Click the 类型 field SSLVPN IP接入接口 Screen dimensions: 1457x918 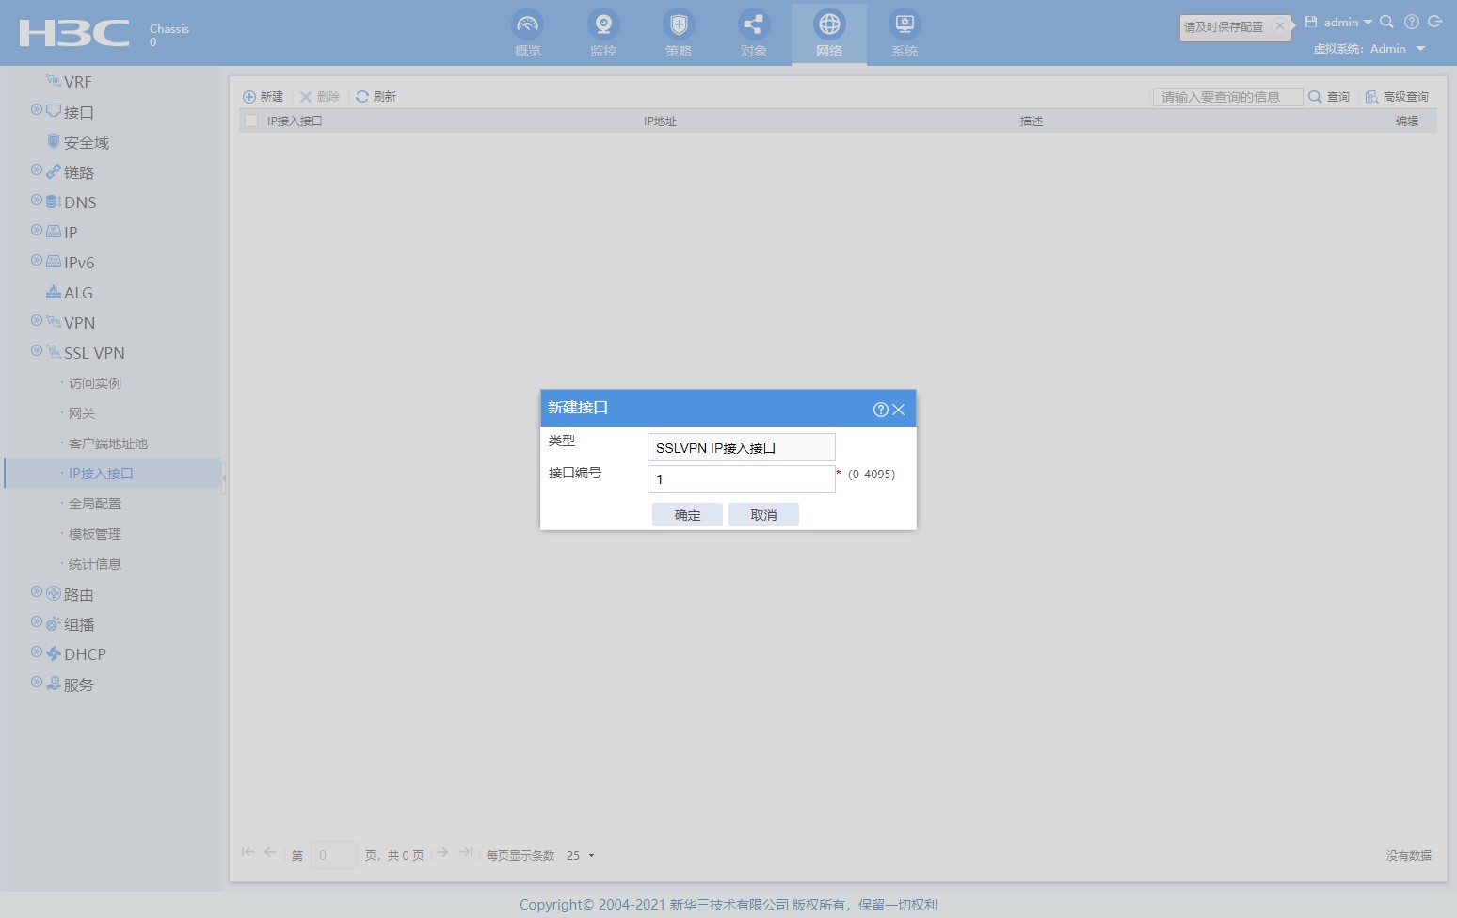(x=741, y=447)
